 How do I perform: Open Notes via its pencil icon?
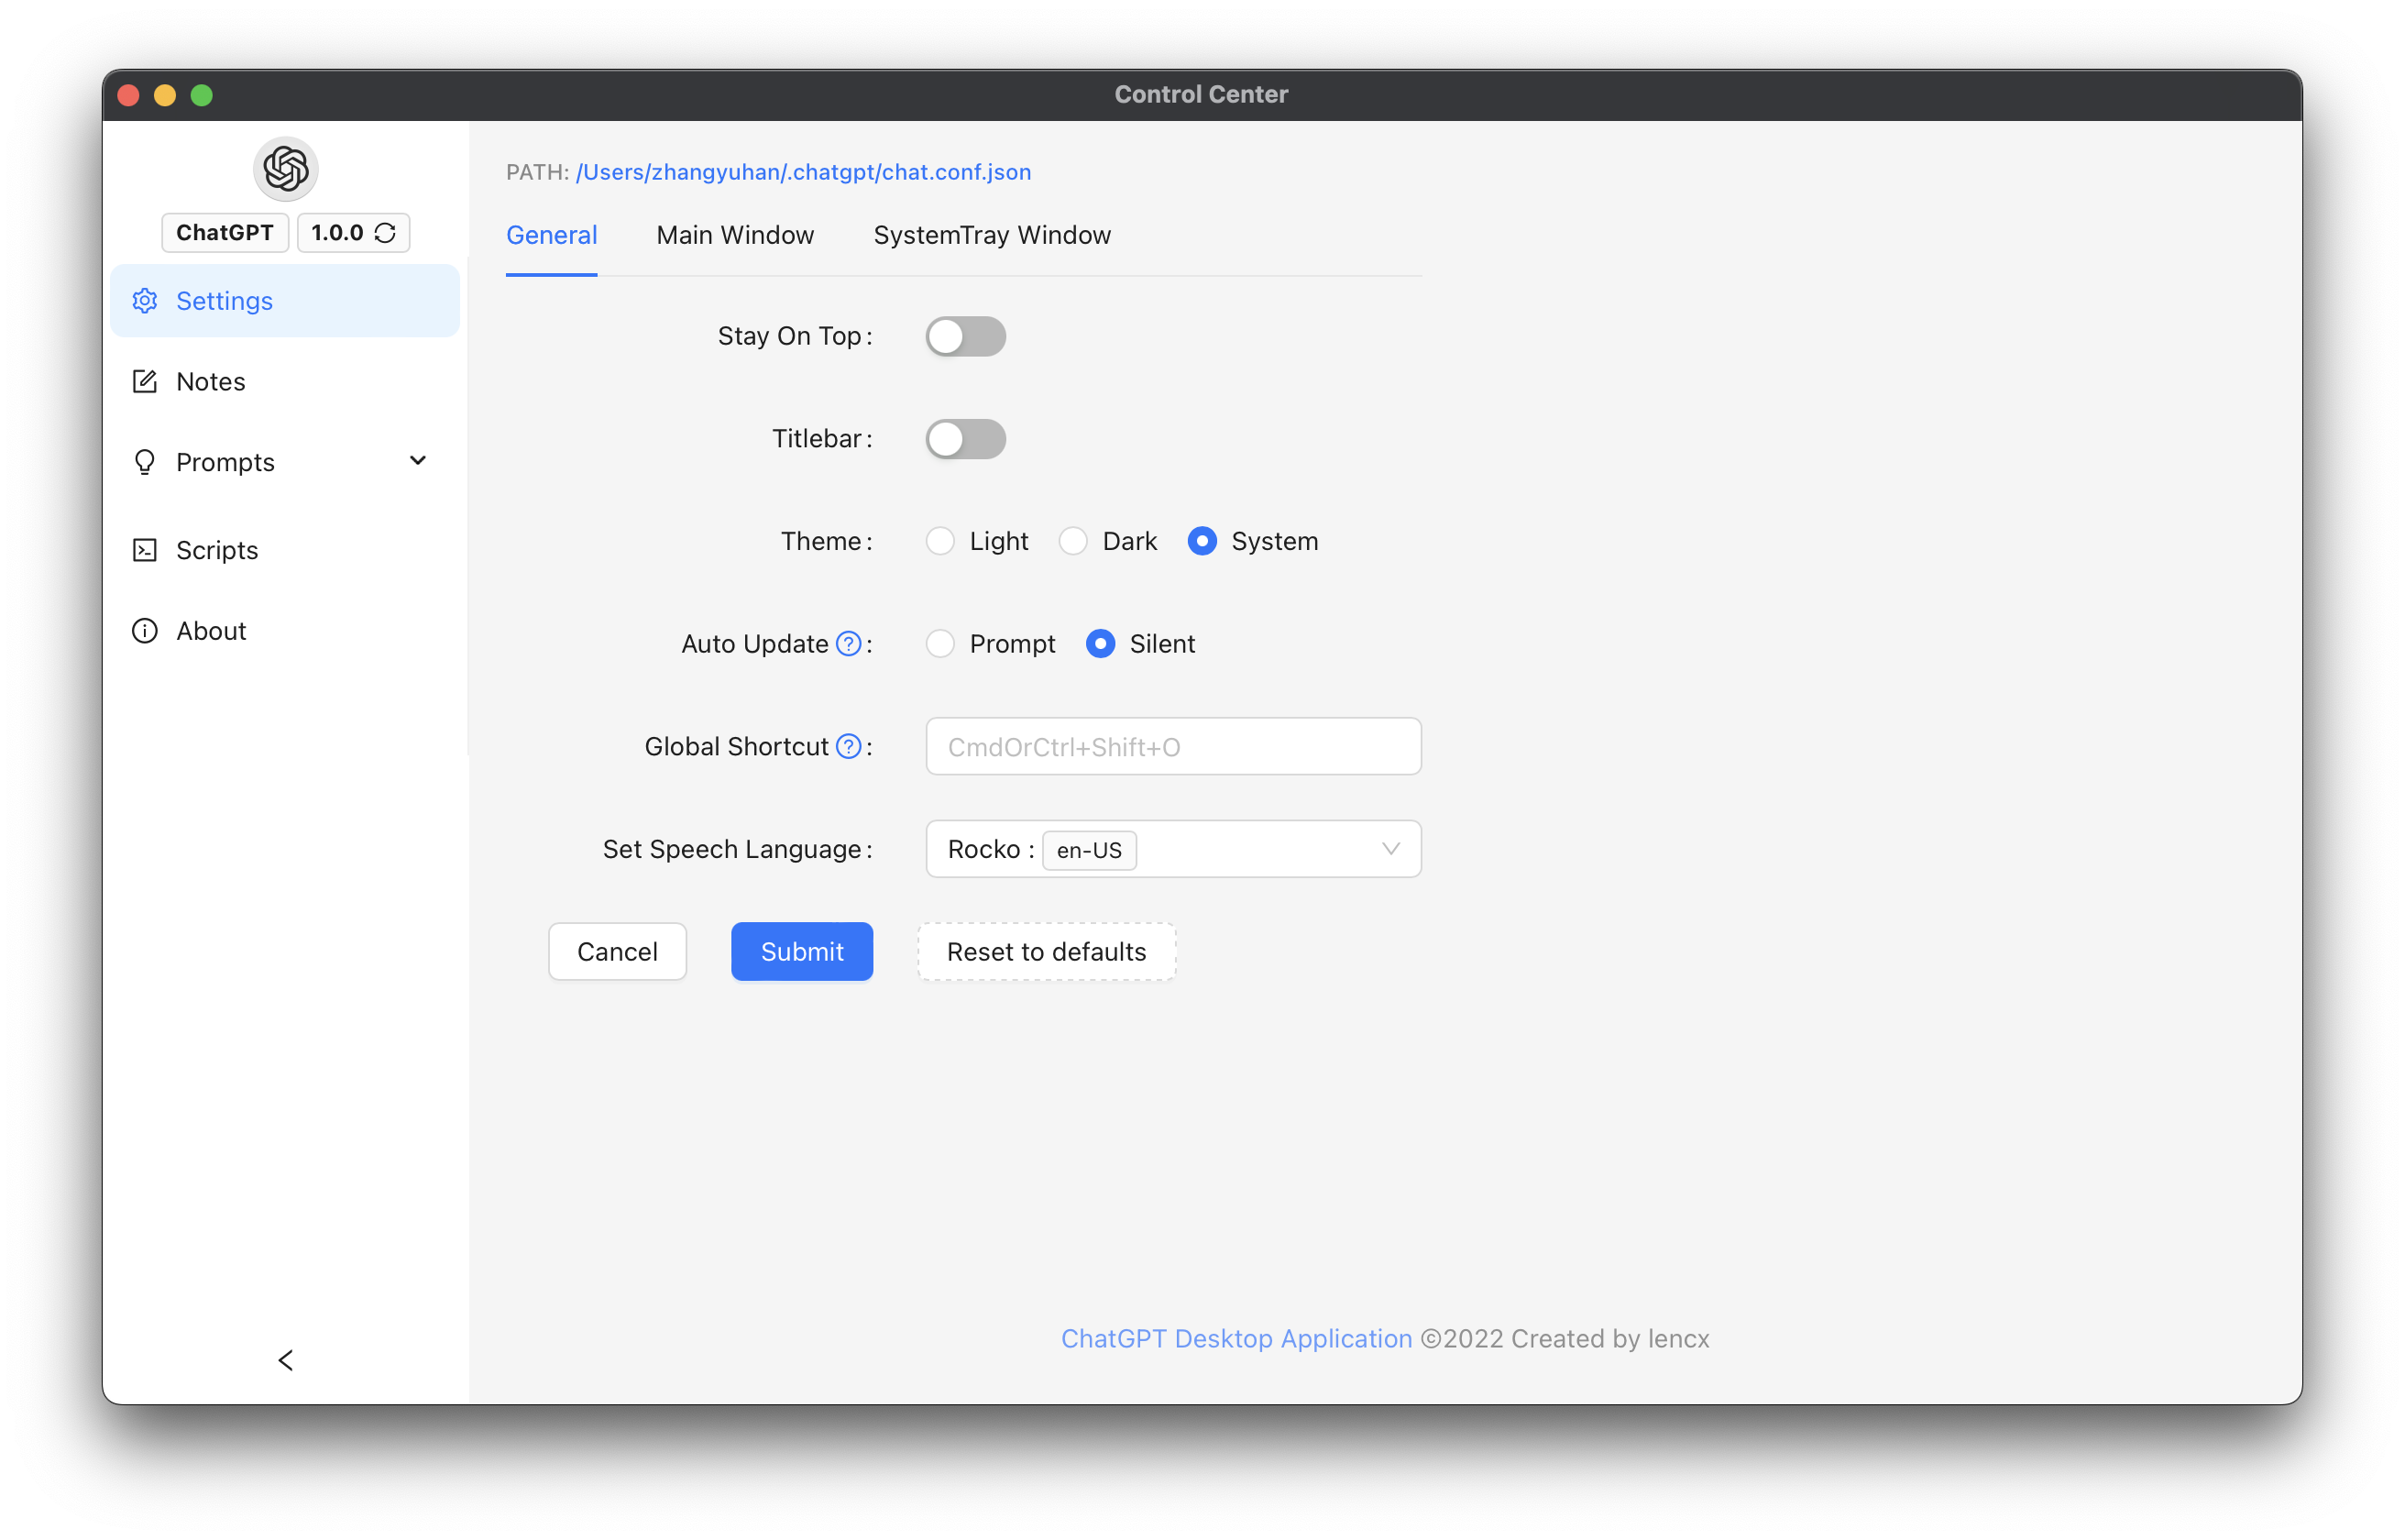(x=145, y=381)
